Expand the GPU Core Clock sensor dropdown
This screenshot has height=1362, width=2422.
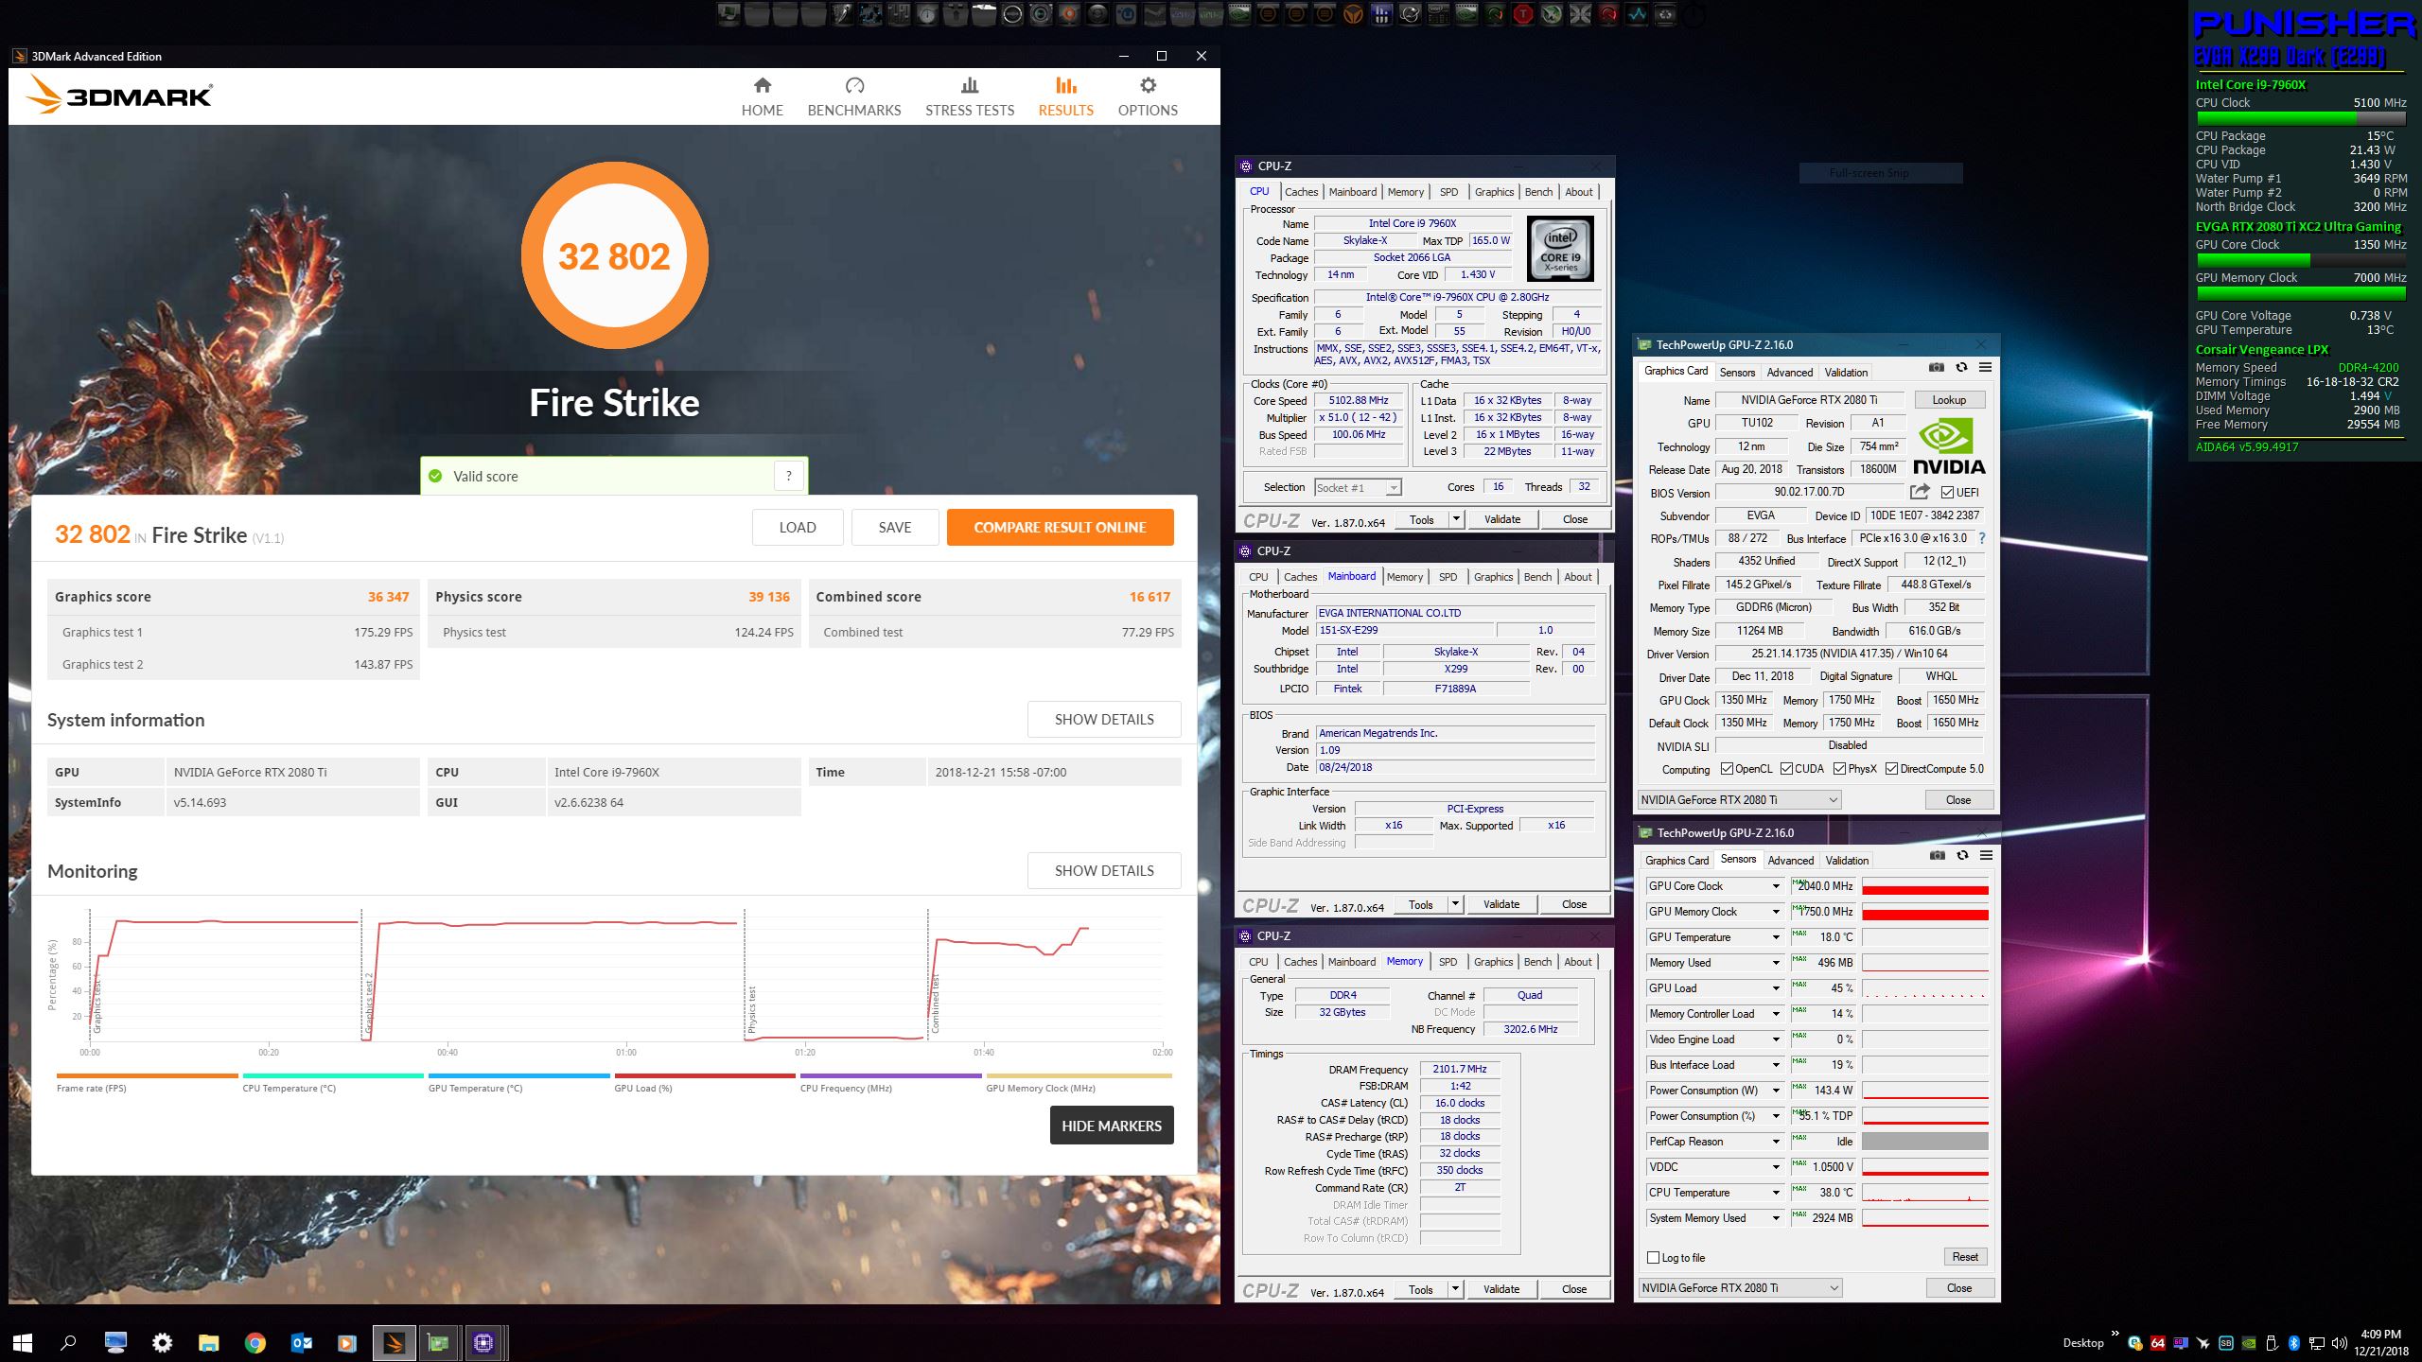click(x=1776, y=886)
